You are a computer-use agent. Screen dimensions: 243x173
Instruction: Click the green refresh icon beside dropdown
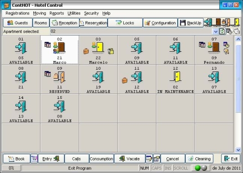pyautogui.click(x=222, y=31)
